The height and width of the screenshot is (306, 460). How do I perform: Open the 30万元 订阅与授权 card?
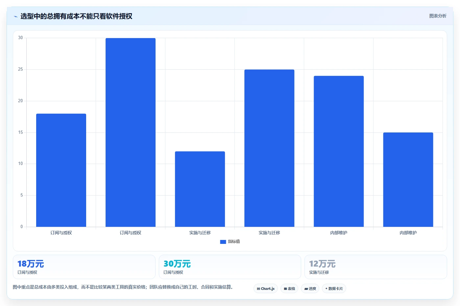click(230, 267)
